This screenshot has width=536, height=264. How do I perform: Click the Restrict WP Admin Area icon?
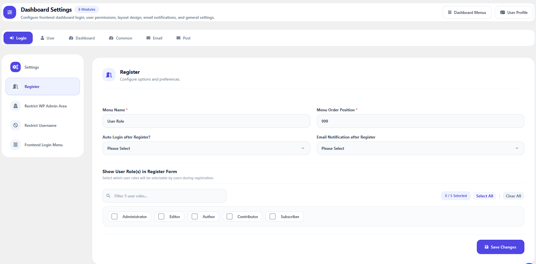coord(16,106)
